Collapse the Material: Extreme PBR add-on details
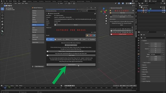166x93 pixels. [x=47, y=13]
